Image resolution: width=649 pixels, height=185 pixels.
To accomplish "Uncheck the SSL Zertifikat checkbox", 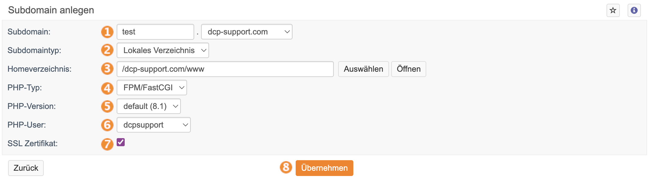I will click(x=121, y=142).
